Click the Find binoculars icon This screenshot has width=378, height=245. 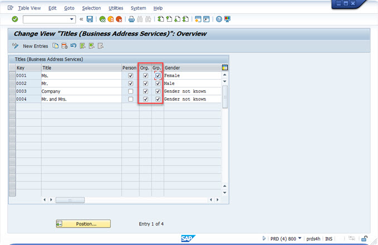140,19
